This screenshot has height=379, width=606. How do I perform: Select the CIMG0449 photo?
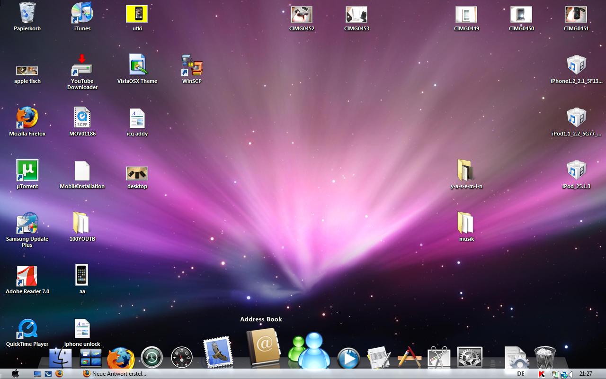(x=466, y=19)
